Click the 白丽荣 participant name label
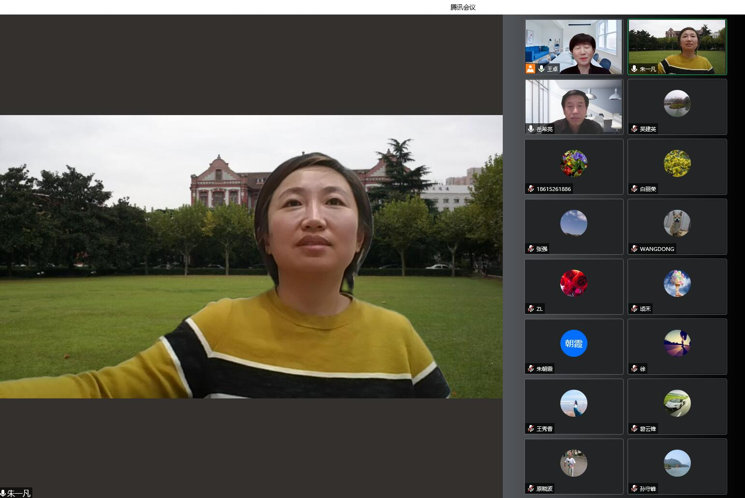The height and width of the screenshot is (498, 745). [648, 189]
